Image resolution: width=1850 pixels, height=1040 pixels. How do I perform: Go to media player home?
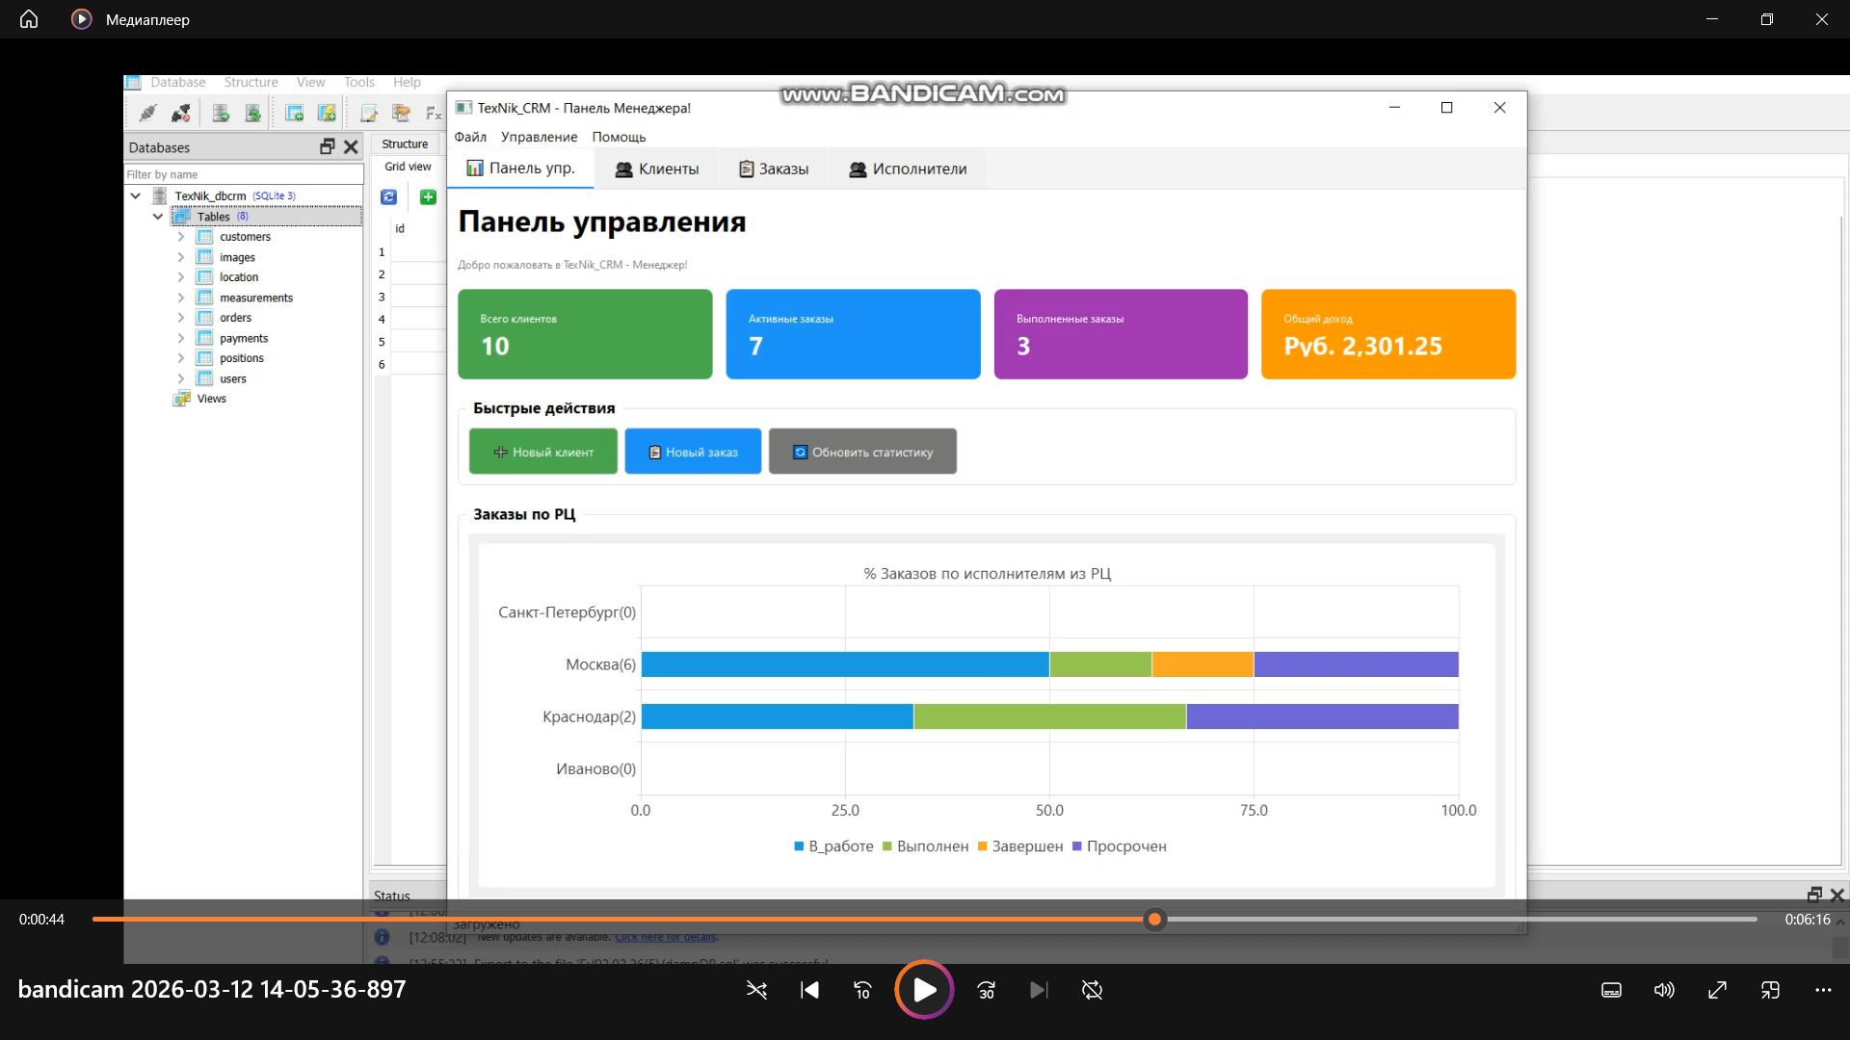coord(29,19)
